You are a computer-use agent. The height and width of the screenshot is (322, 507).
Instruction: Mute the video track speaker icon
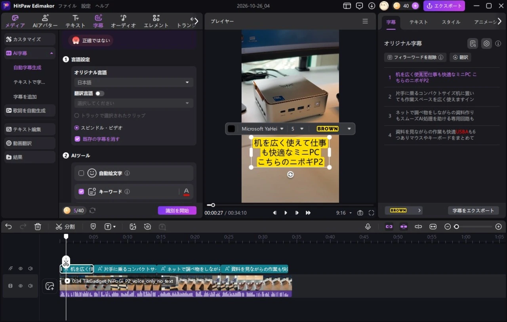pos(30,286)
